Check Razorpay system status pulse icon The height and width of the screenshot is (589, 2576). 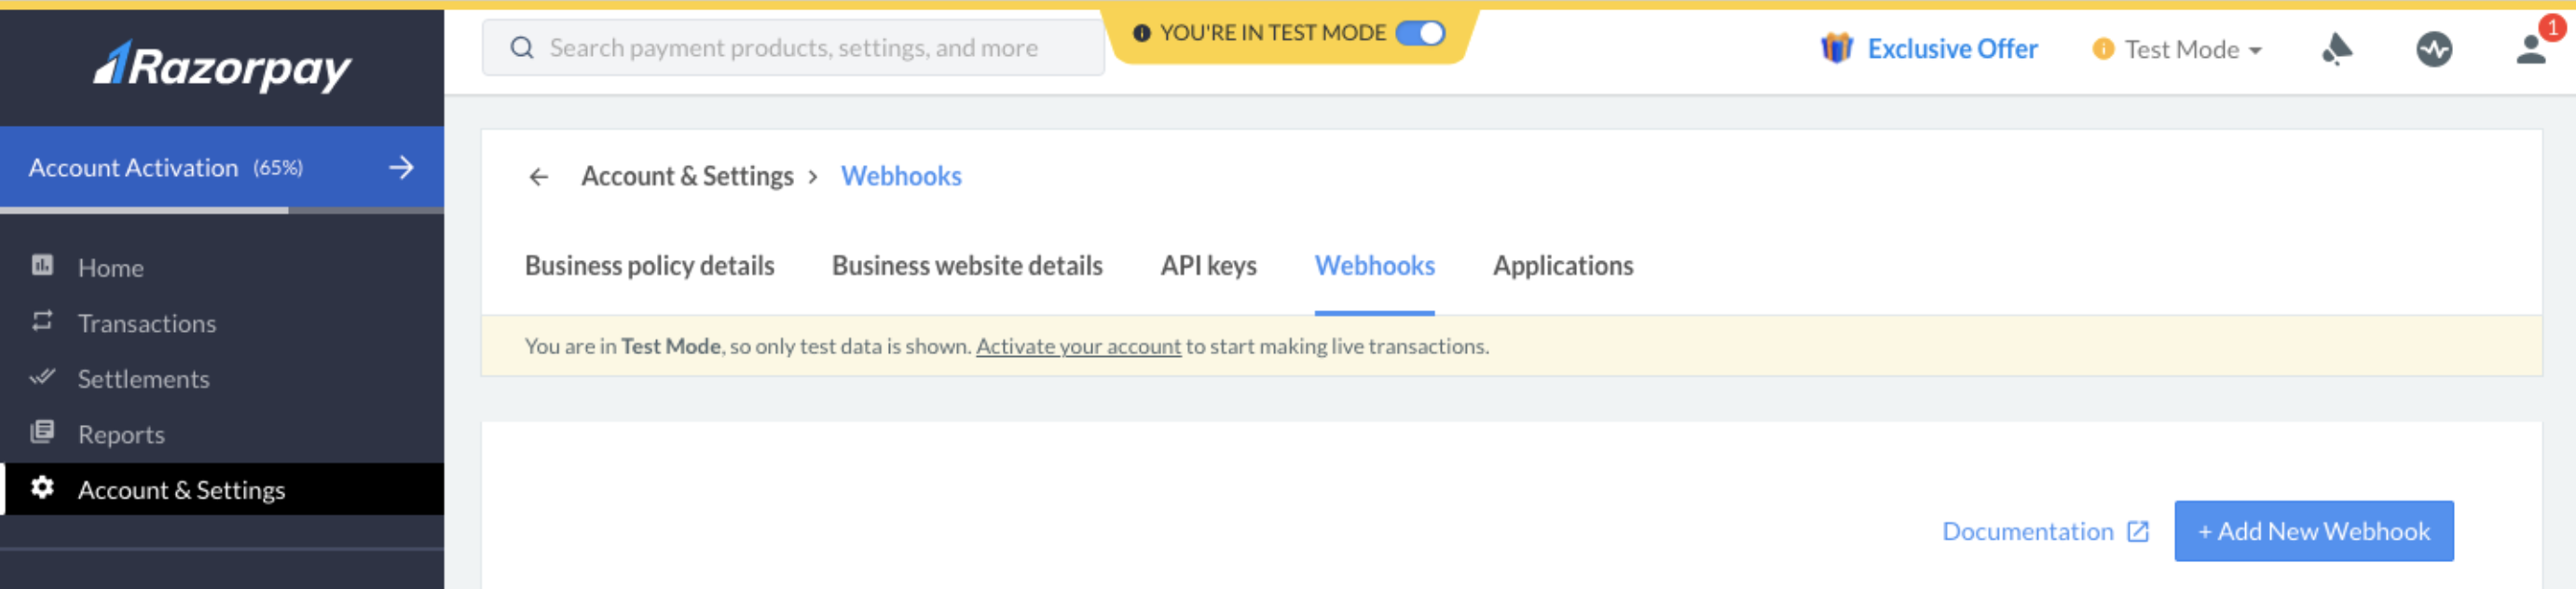[x=2436, y=48]
